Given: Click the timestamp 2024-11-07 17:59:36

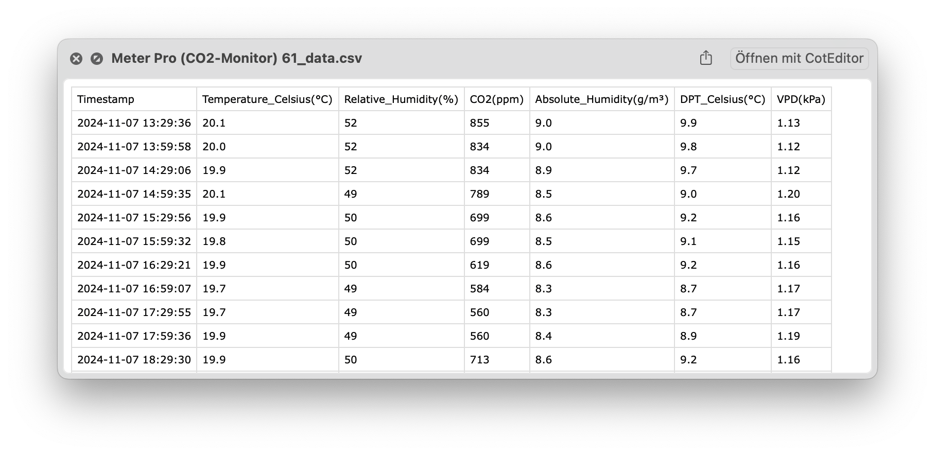Looking at the screenshot, I should pos(134,336).
